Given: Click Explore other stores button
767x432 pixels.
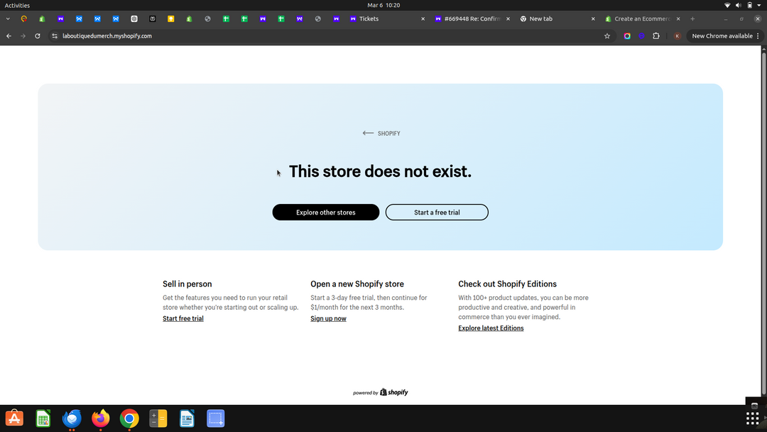Looking at the screenshot, I should pyautogui.click(x=326, y=212).
